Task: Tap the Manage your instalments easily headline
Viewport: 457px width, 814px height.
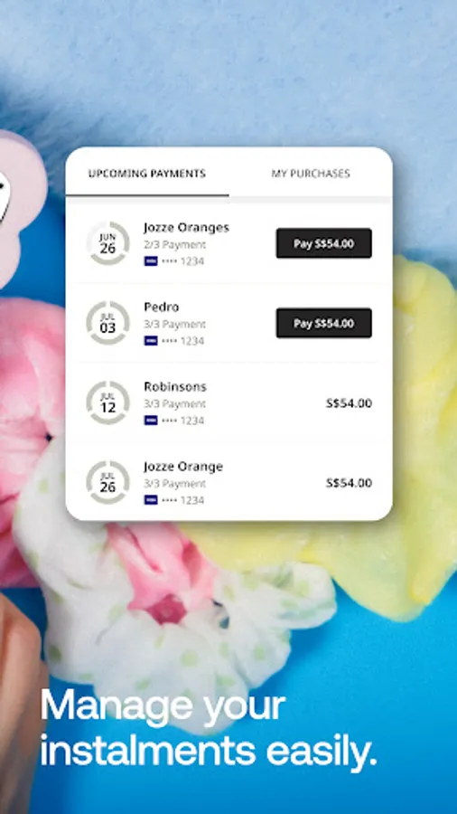Action: (209, 728)
